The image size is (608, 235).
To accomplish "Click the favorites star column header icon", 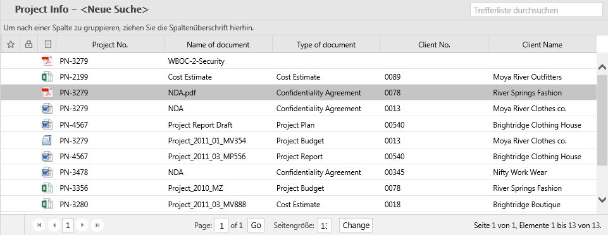I will tap(11, 44).
